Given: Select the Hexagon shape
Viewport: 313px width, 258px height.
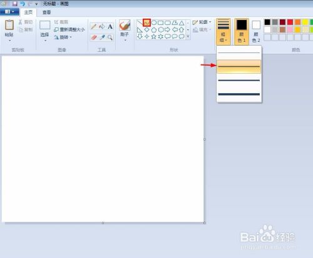Looking at the screenshot, I should tap(161, 29).
